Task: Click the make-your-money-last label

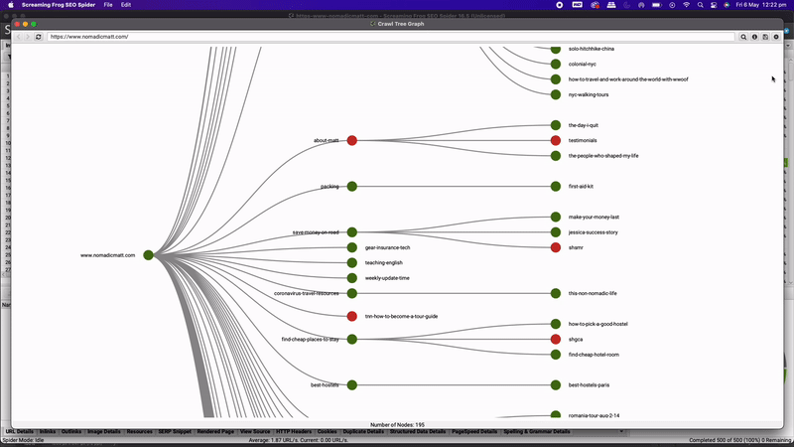Action: coord(594,217)
